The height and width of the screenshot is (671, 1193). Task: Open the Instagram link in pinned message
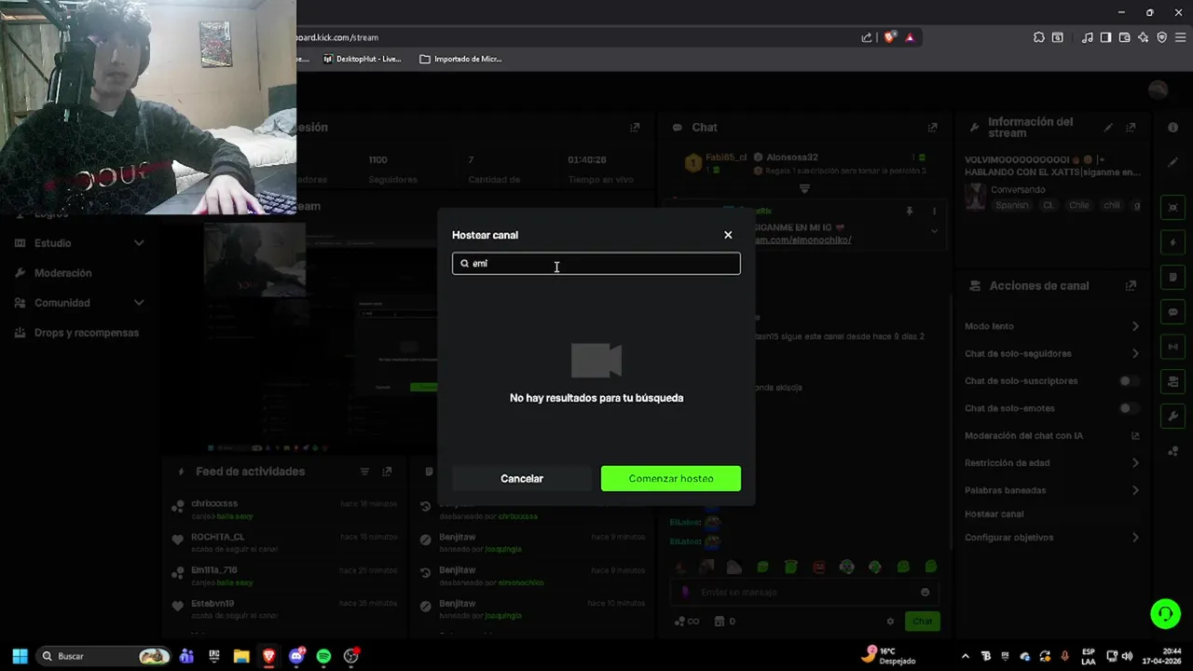802,240
